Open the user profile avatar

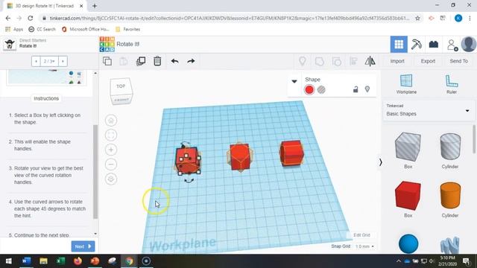469,45
